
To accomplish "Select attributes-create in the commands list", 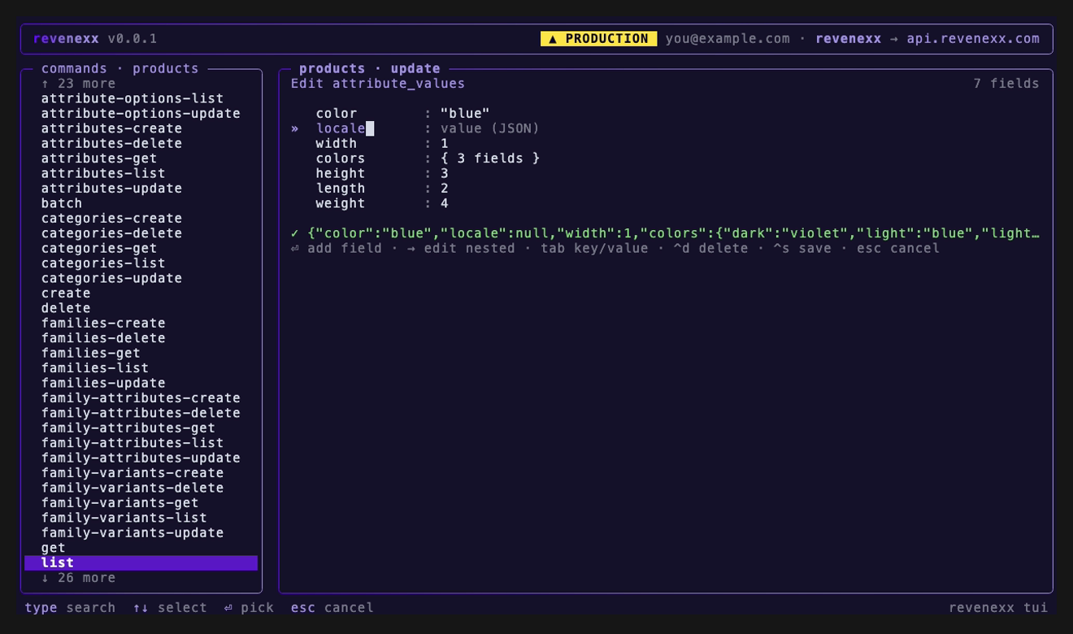I will [x=111, y=128].
